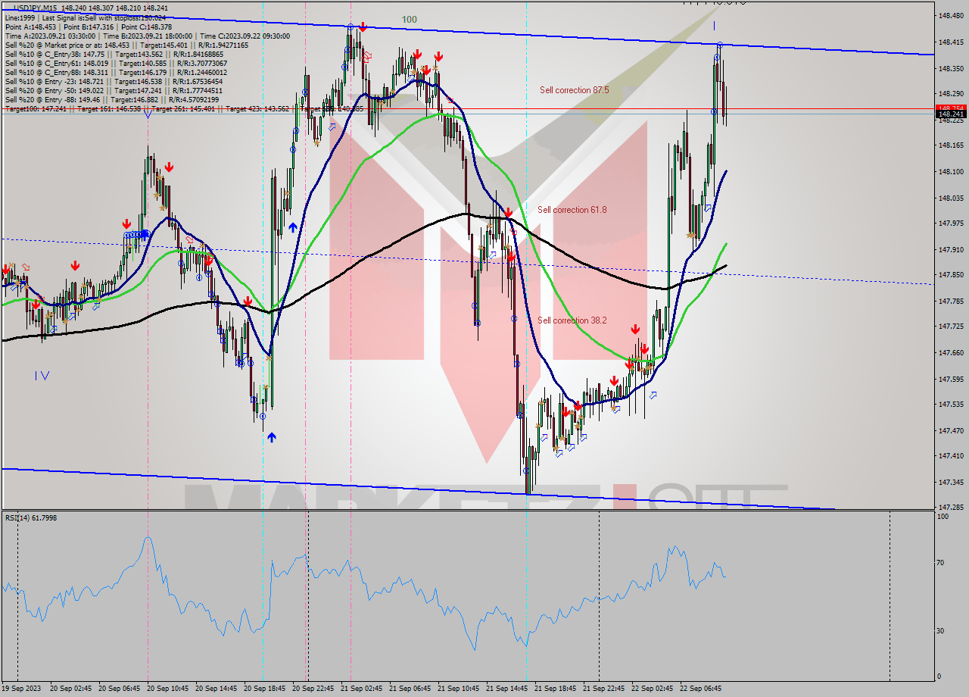Click the 'Sell correction 61.8' label

click(572, 210)
